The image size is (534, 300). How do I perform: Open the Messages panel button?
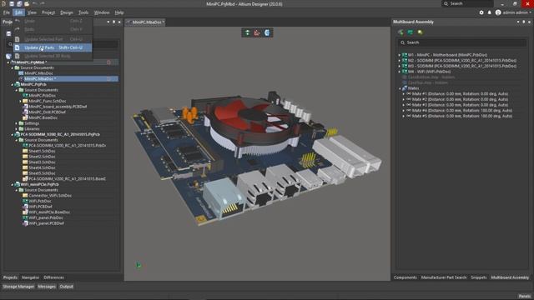click(47, 287)
